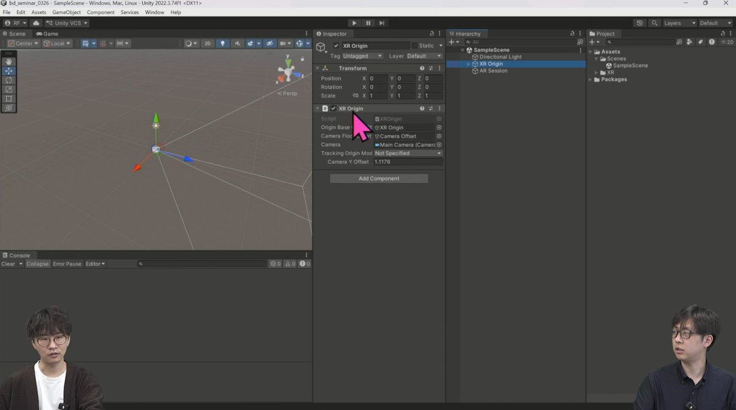Click object picker for Camera field
Screen dimensions: 736x410
[439, 145]
